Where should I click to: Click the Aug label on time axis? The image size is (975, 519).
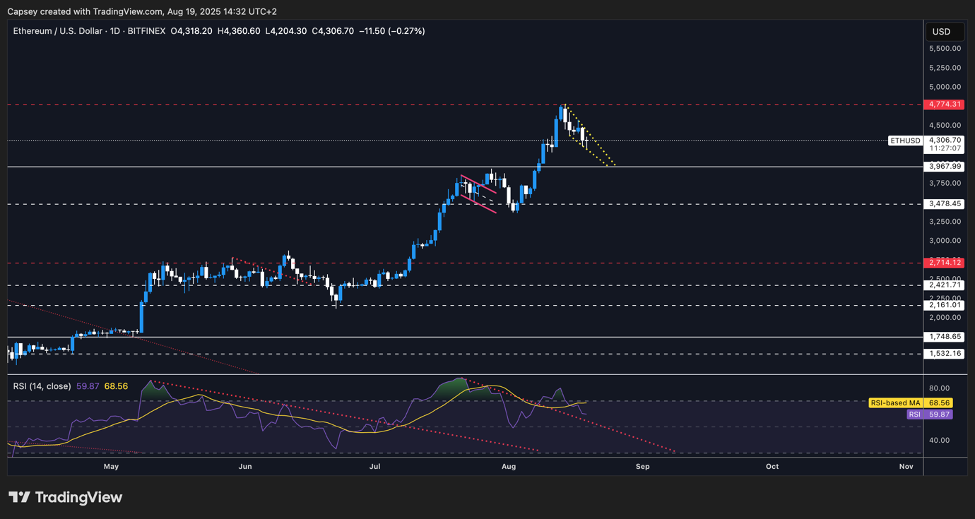click(508, 467)
